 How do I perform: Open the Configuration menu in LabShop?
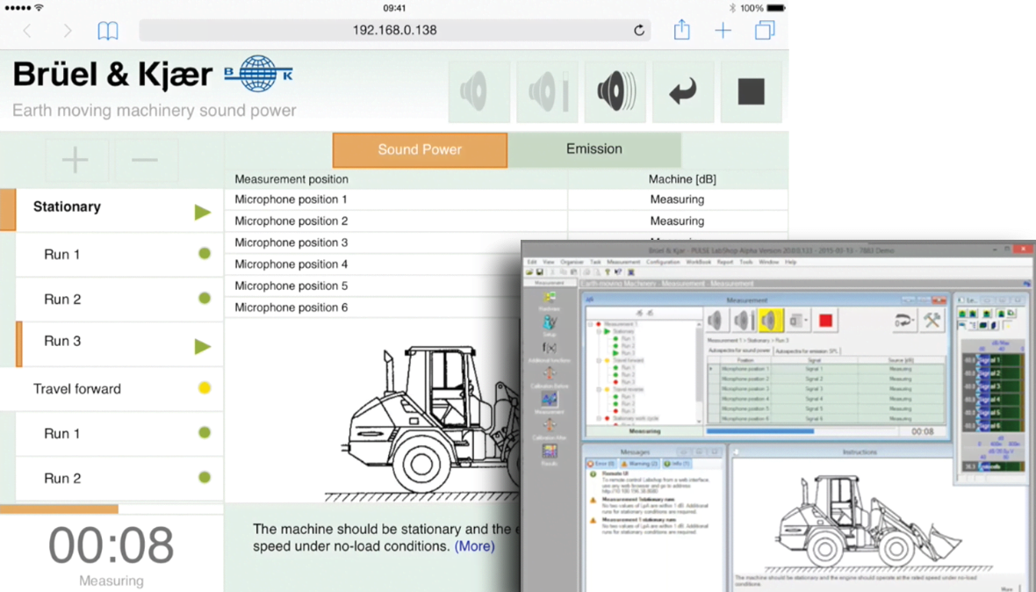[663, 262]
